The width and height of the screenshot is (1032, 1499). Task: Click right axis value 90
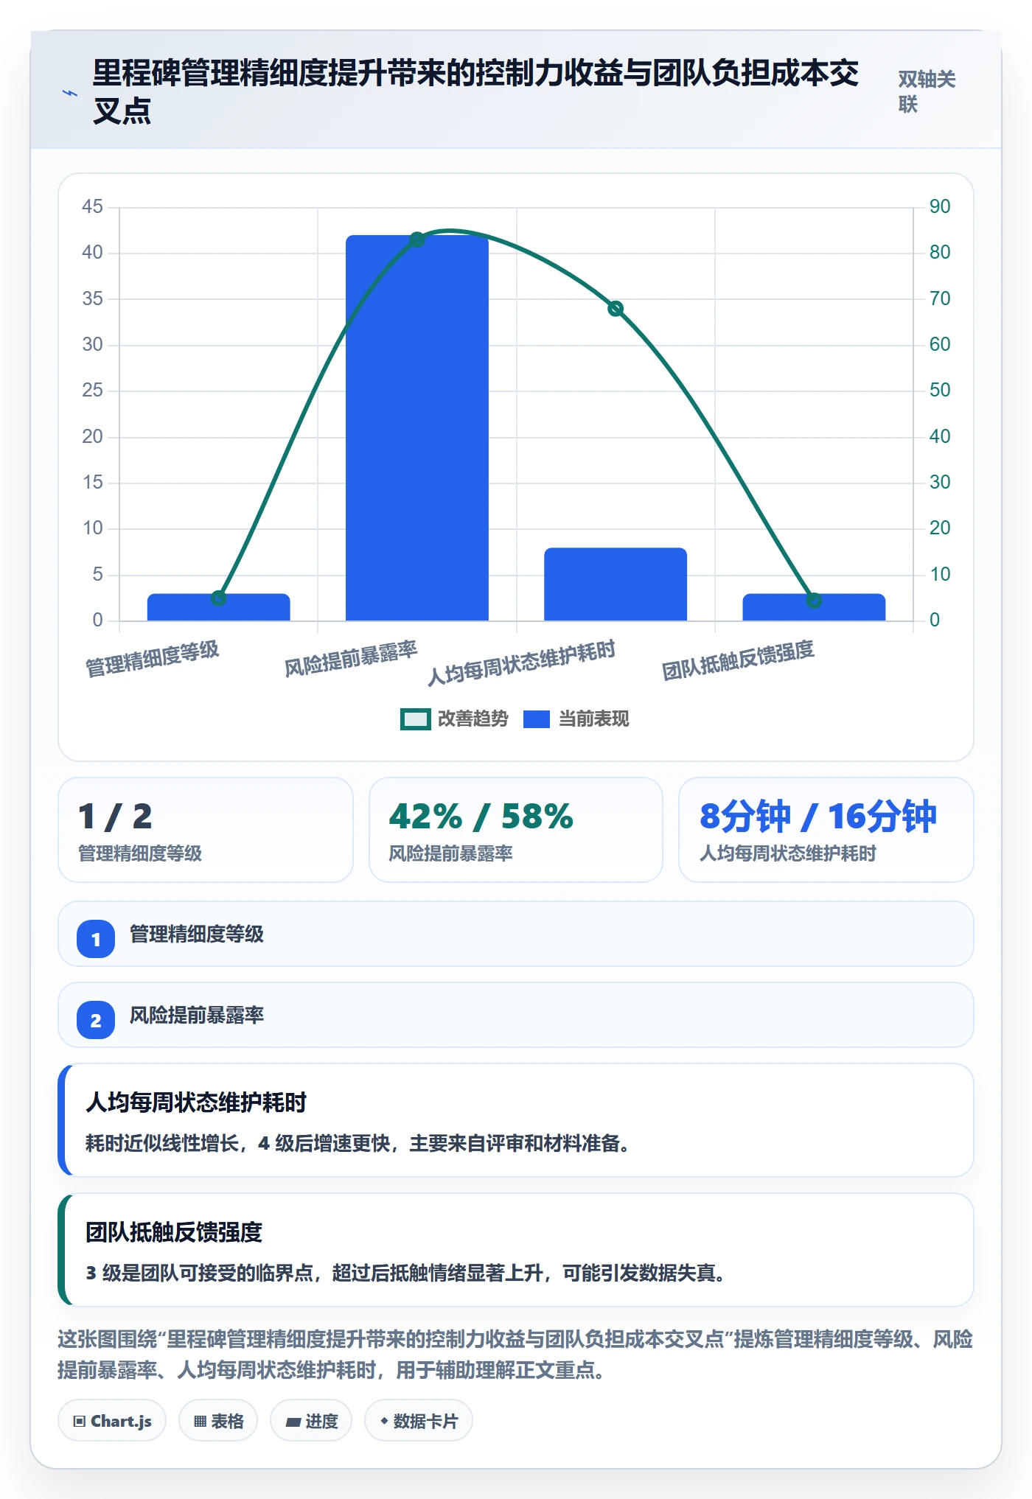tap(940, 206)
